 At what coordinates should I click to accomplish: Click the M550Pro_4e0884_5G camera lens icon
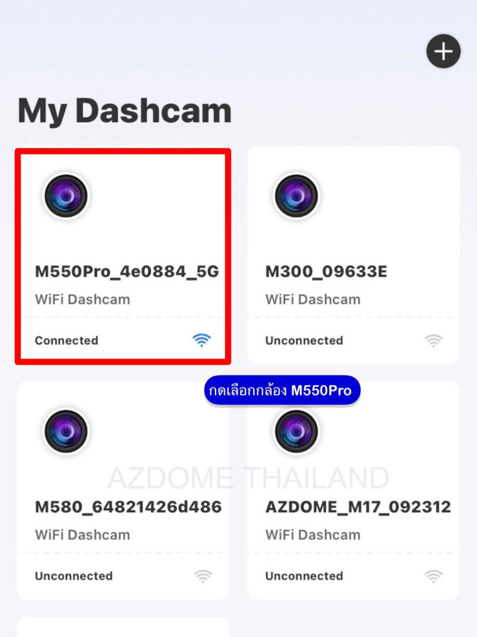[66, 196]
